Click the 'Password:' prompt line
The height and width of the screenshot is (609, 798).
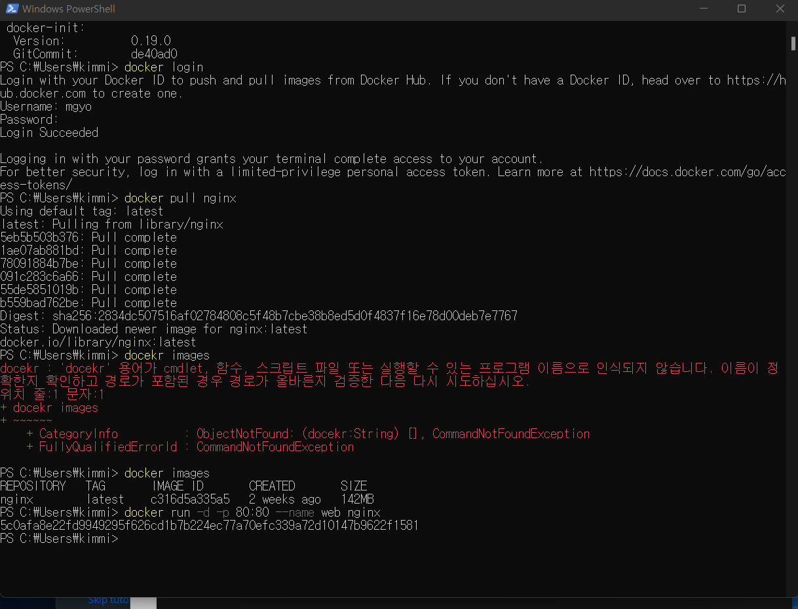pos(29,119)
